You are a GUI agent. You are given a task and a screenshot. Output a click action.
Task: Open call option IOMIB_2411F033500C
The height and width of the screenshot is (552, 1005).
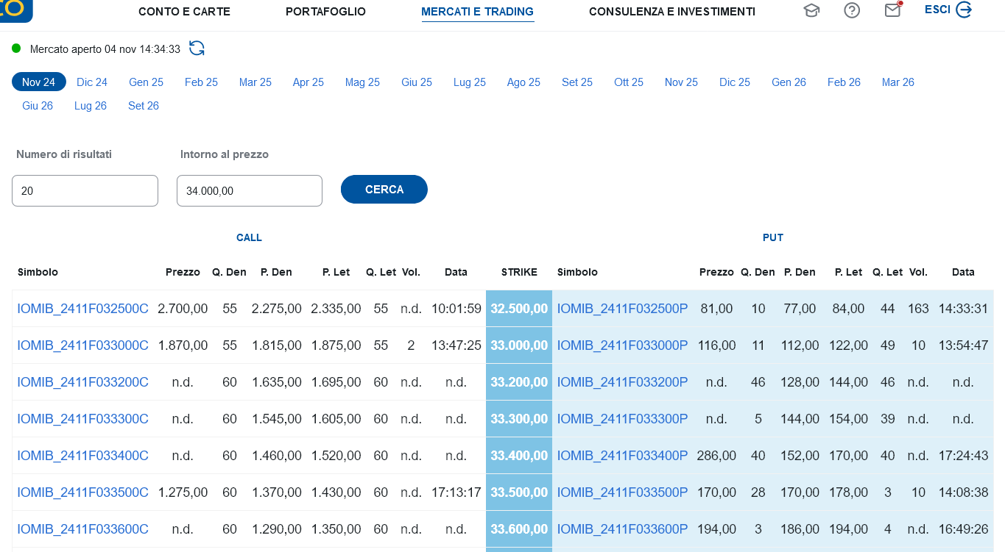coord(83,492)
